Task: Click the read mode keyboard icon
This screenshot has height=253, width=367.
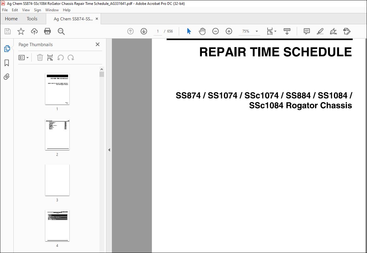Action: (x=287, y=31)
